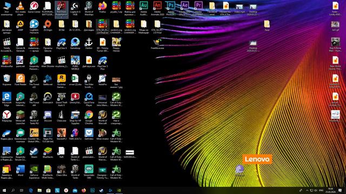Open GeForce Experience shortcut
The image size is (346, 194).
[x=34, y=172]
